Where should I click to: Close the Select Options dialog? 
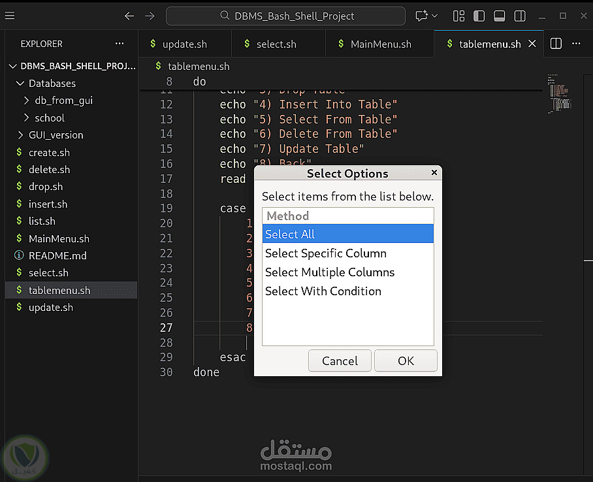click(x=434, y=172)
